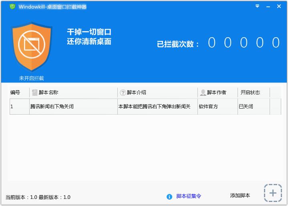Click the document icon in 脚本名称 header
Viewport: 288px width, 206px height.
point(34,93)
